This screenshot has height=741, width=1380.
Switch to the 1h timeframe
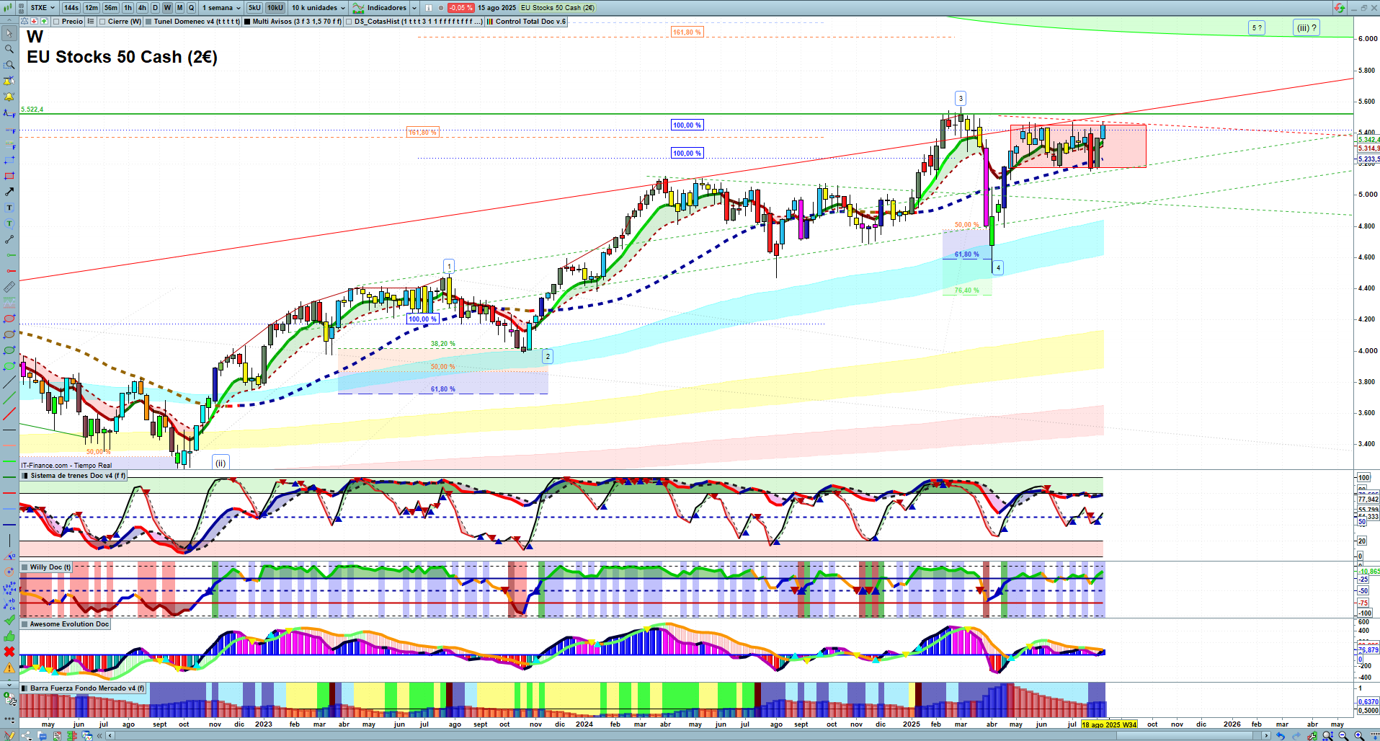(128, 8)
